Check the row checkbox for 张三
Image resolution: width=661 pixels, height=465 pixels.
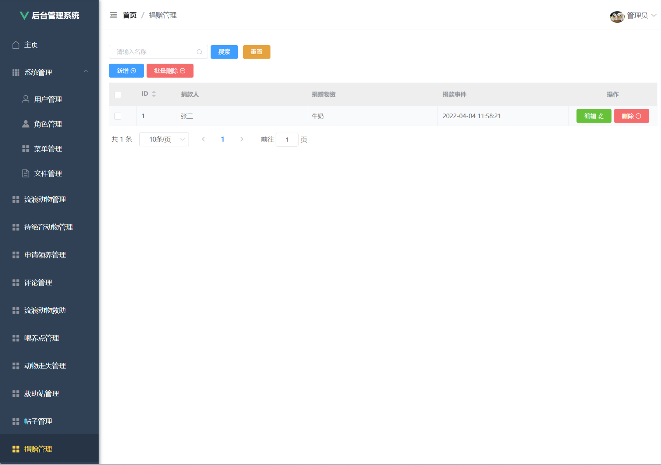[118, 116]
